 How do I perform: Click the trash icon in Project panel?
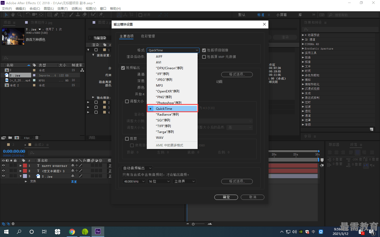pos(37,138)
